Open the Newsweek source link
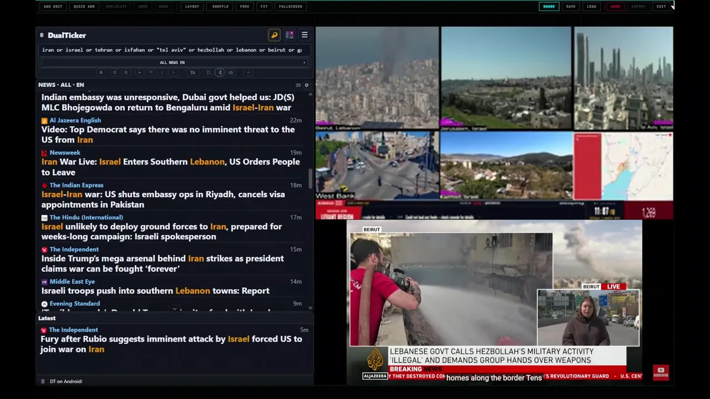 (x=65, y=152)
